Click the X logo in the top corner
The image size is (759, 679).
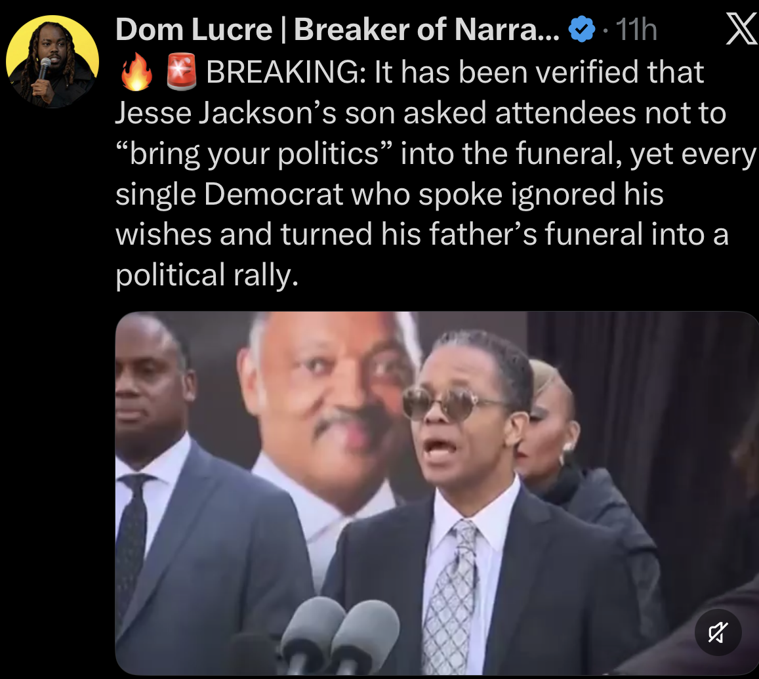[x=741, y=29]
